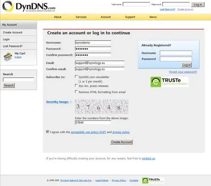
Task: Click the Create Account button
Action: tap(122, 142)
